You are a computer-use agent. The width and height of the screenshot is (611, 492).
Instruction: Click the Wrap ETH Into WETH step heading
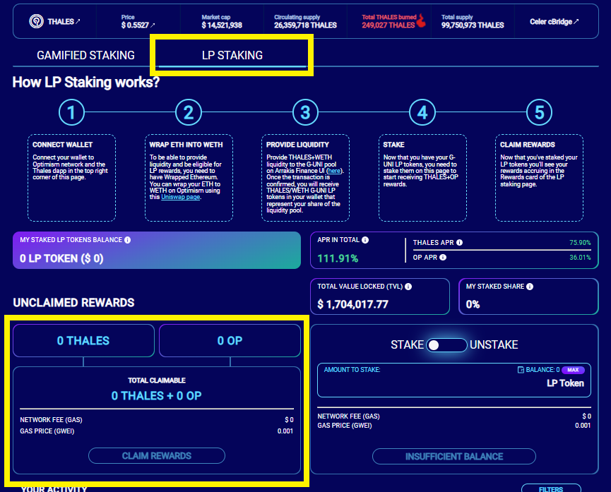(186, 145)
